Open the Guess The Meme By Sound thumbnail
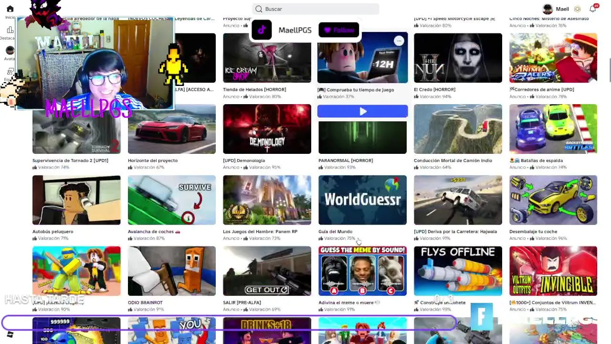This screenshot has height=344, width=611. tap(362, 271)
